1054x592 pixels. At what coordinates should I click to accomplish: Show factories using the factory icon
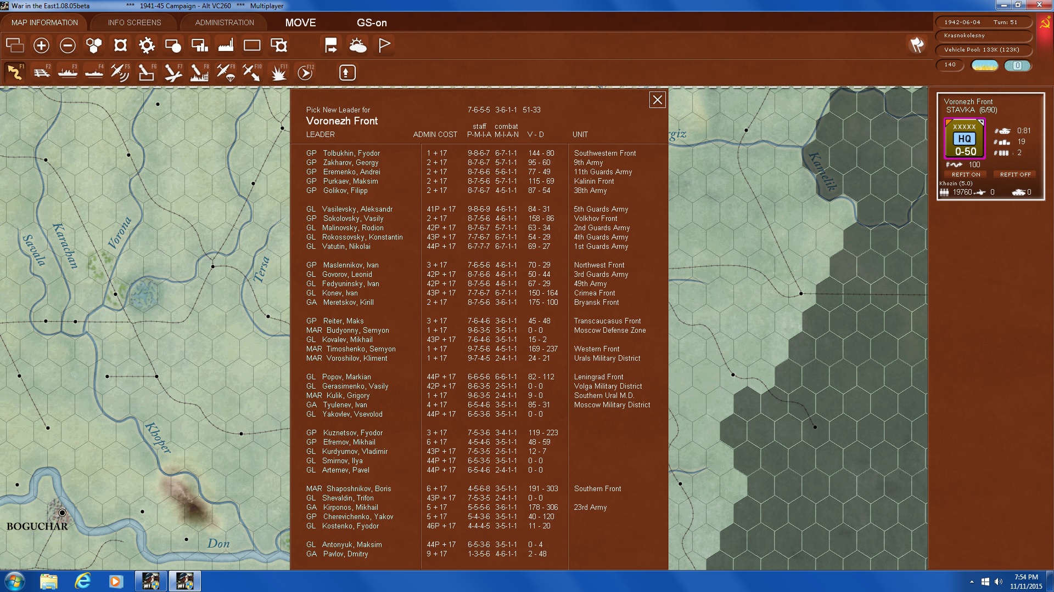[226, 45]
